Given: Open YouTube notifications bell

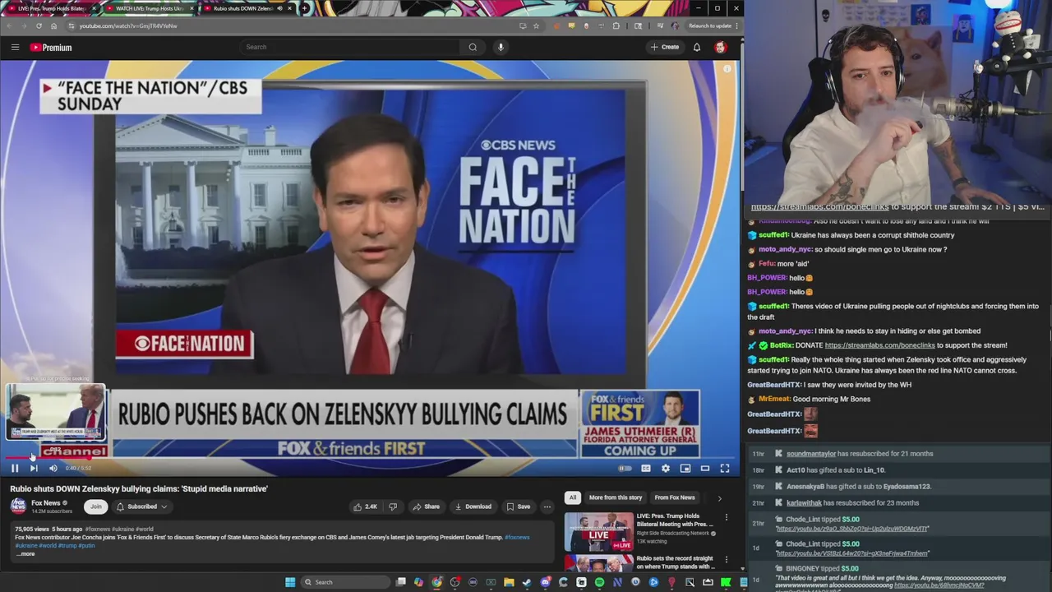Looking at the screenshot, I should coord(697,47).
